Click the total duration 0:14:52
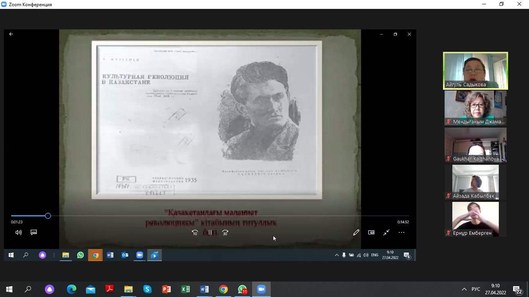 point(403,222)
